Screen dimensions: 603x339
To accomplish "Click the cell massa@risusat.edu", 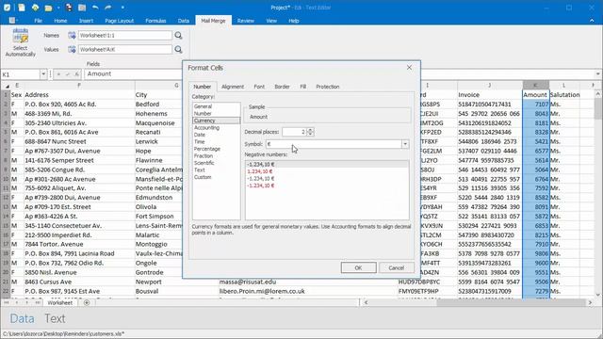I will [x=308, y=282].
